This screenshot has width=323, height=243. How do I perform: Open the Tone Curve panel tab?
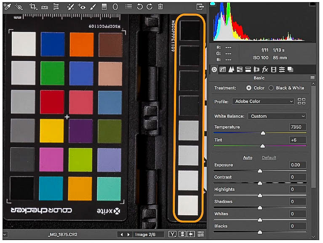coord(223,70)
